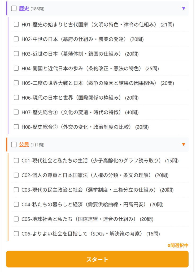196x272 pixels.
Task: Select the H02 中世の日本 checkbox
Action: click(x=16, y=39)
